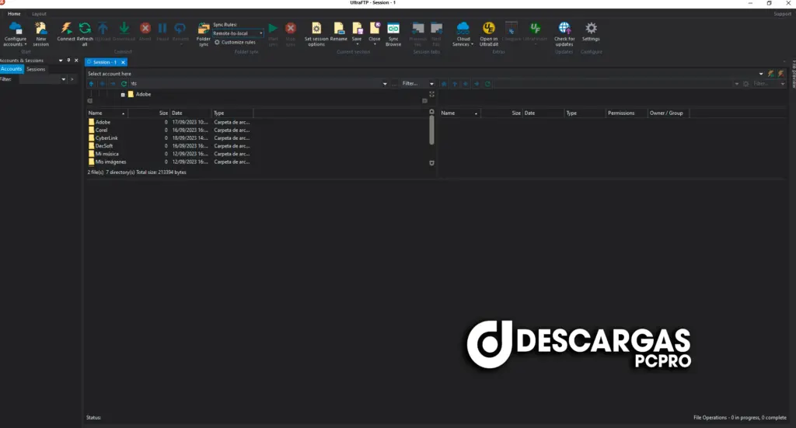Click the remote pane home icon
This screenshot has height=428, width=796.
tap(444, 84)
